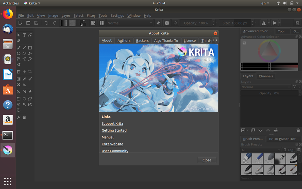Select the Calligraphy tool
This screenshot has width=302, height=189.
(19, 41)
